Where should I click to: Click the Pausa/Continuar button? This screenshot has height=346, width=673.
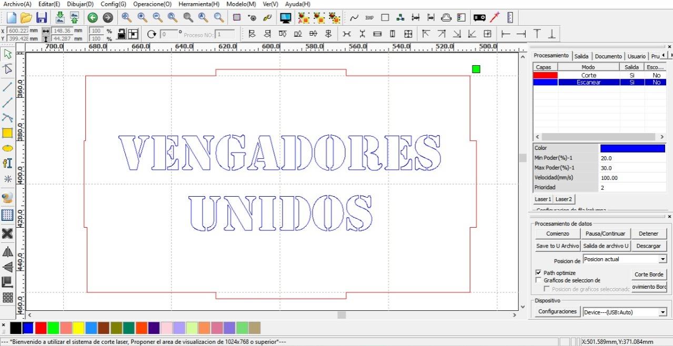pyautogui.click(x=605, y=233)
